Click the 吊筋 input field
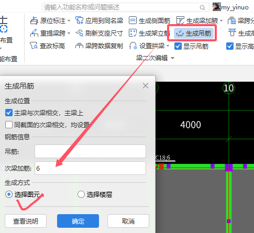Image resolution: width=254 pixels, height=233 pixels. 90,151
